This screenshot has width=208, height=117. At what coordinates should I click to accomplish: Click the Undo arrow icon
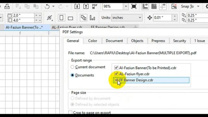click(47, 6)
